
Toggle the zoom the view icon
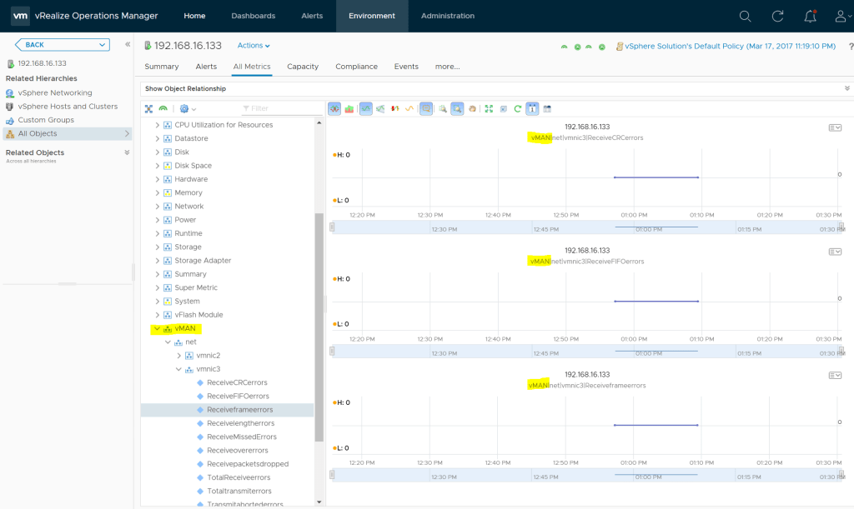[458, 109]
